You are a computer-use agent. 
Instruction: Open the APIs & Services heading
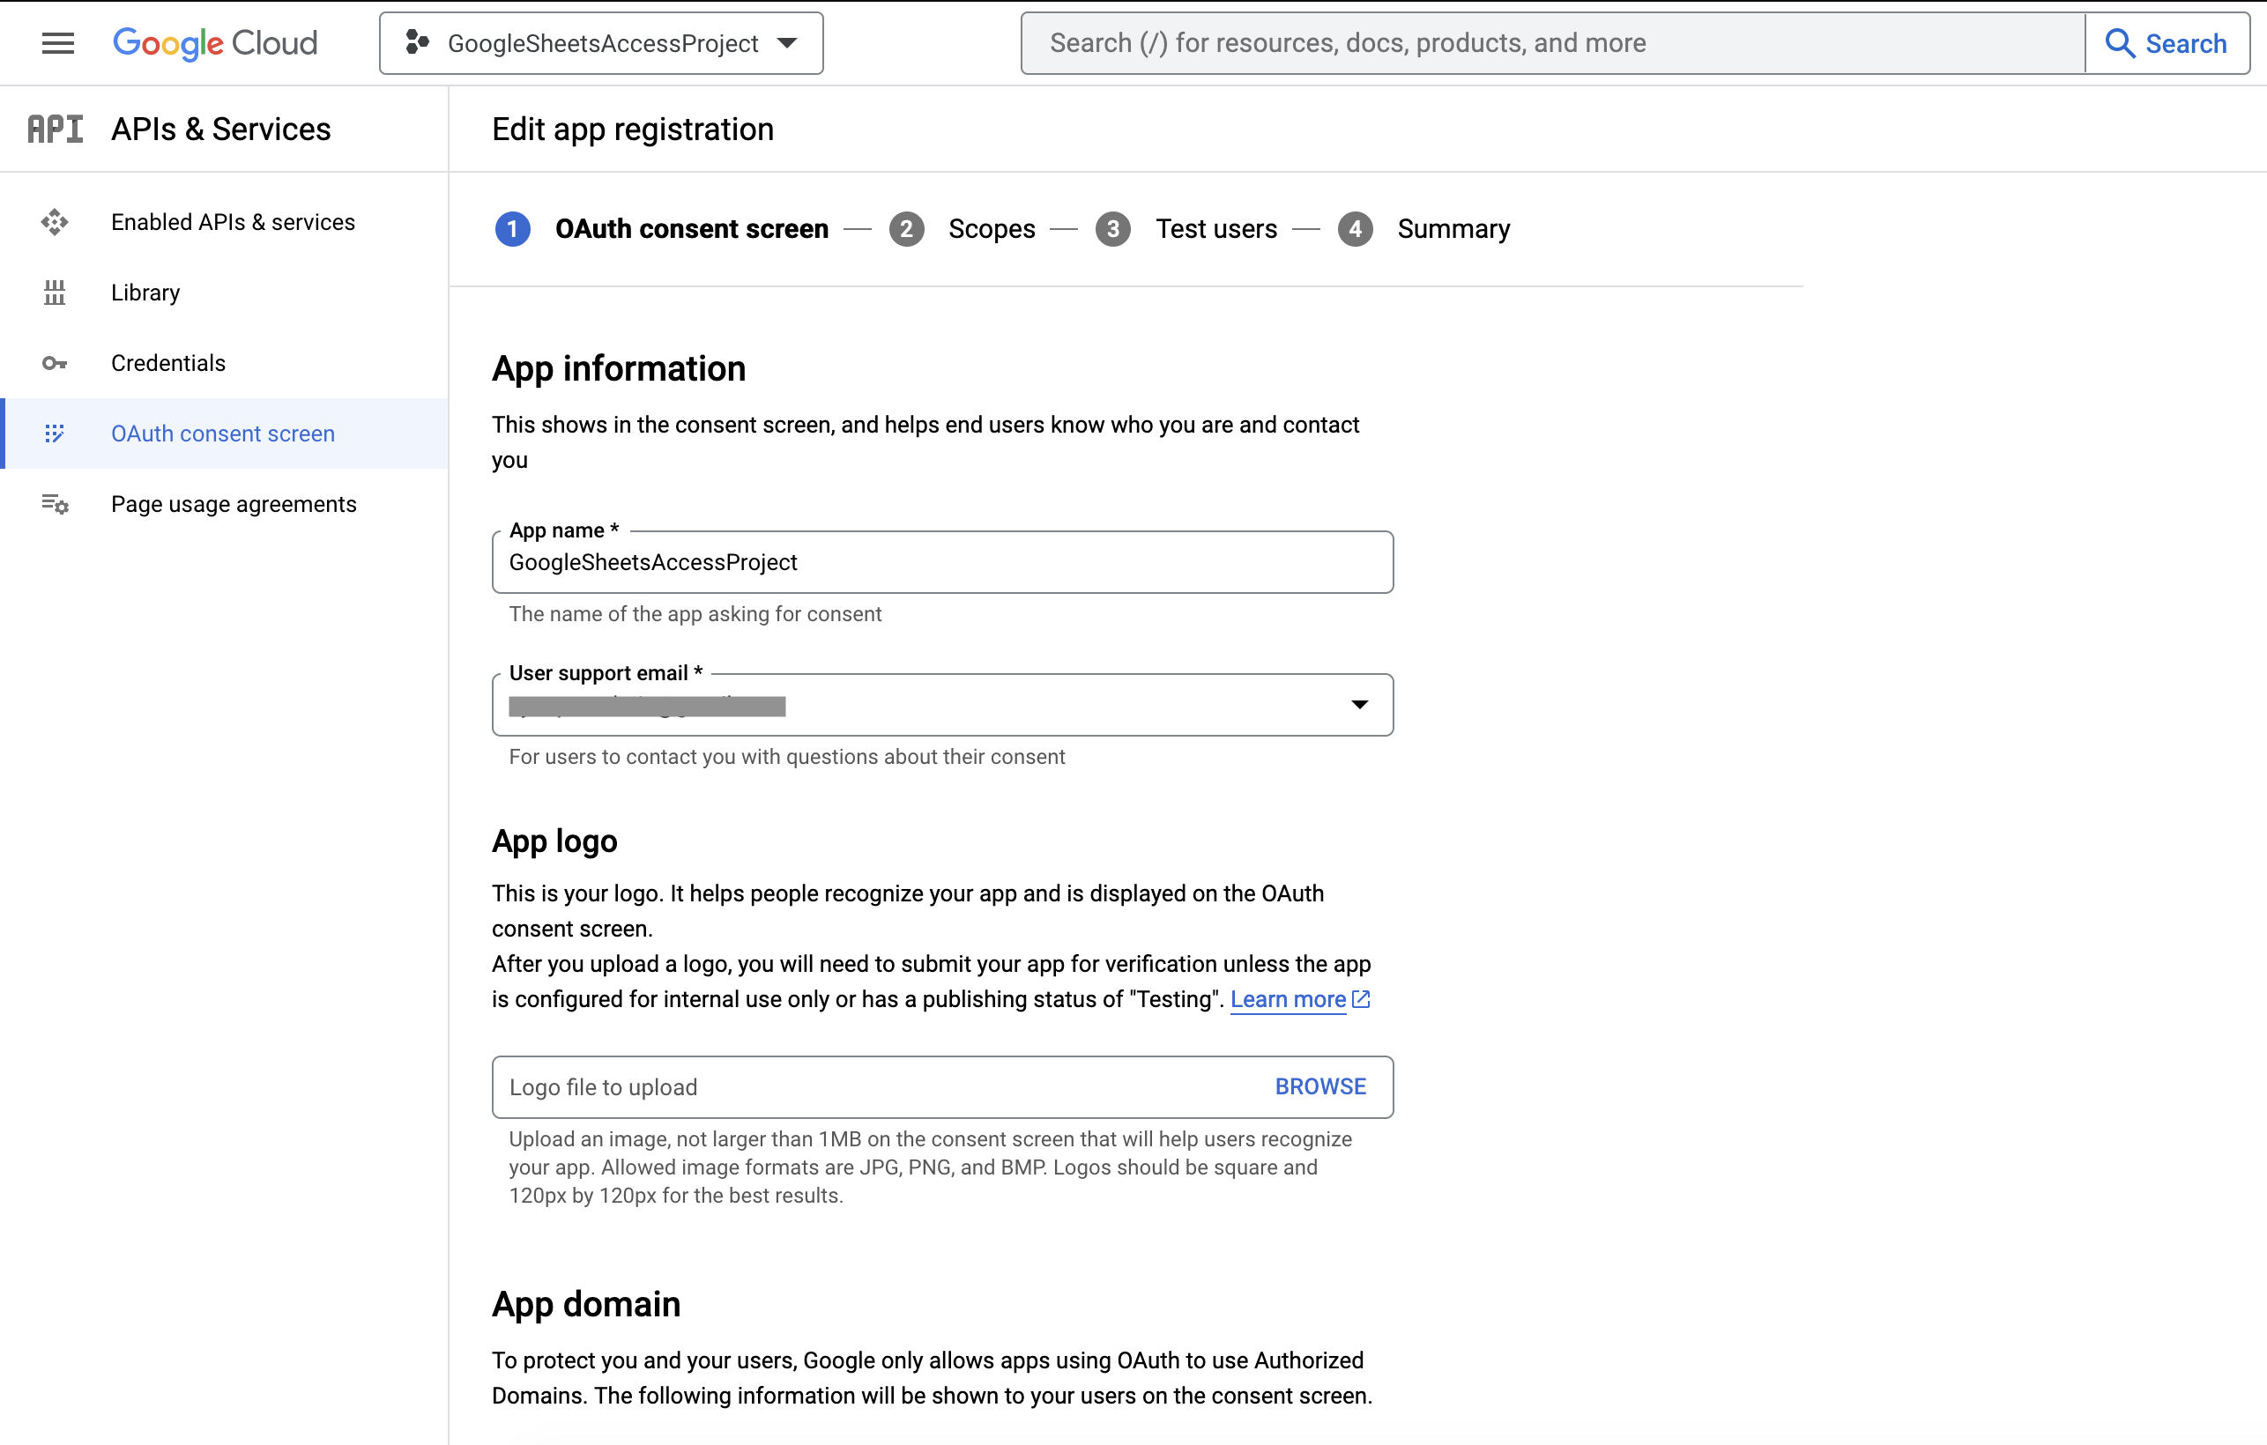click(221, 129)
